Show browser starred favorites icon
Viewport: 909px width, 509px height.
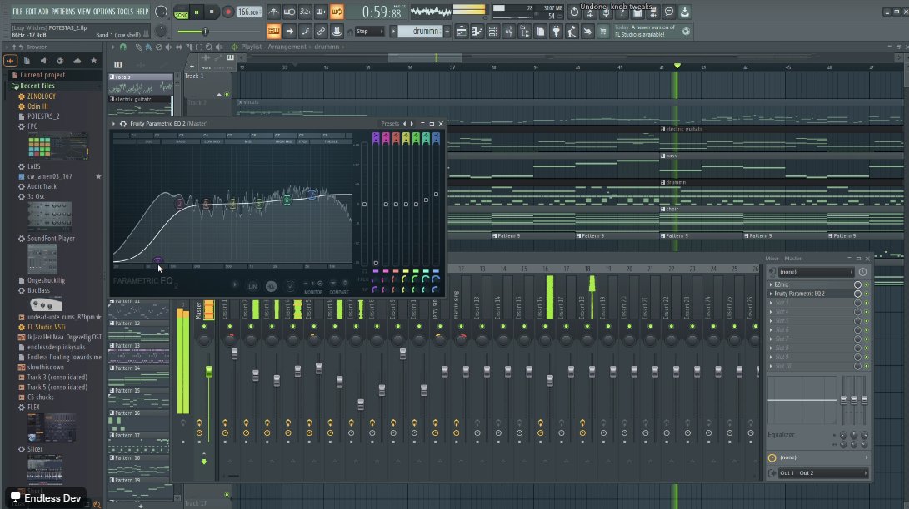pyautogui.click(x=94, y=61)
